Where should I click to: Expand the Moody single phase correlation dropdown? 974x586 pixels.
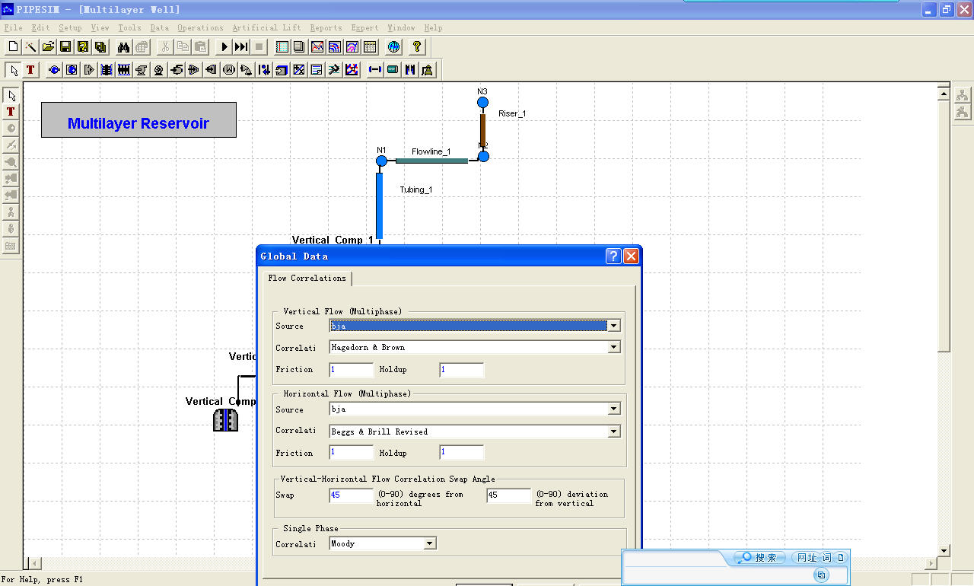(x=430, y=543)
